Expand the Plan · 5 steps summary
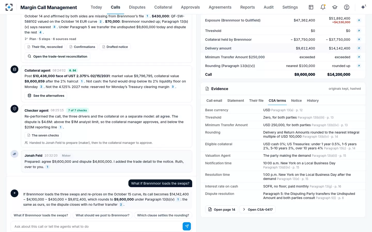 pyautogui.click(x=50, y=39)
